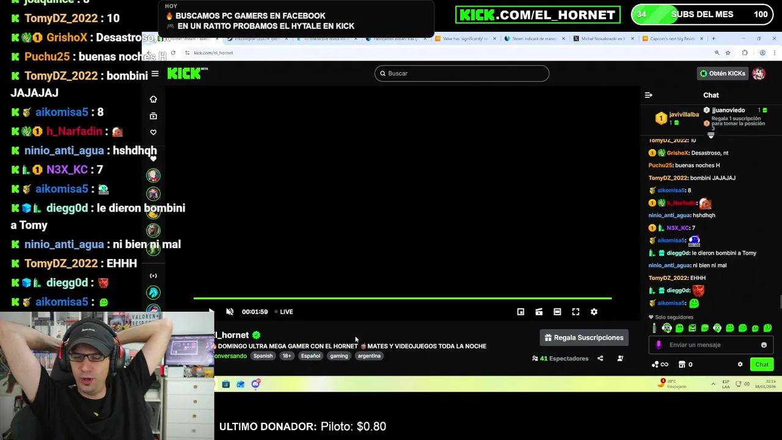Open chat settings gear icon
The image size is (782, 440).
coord(740,365)
